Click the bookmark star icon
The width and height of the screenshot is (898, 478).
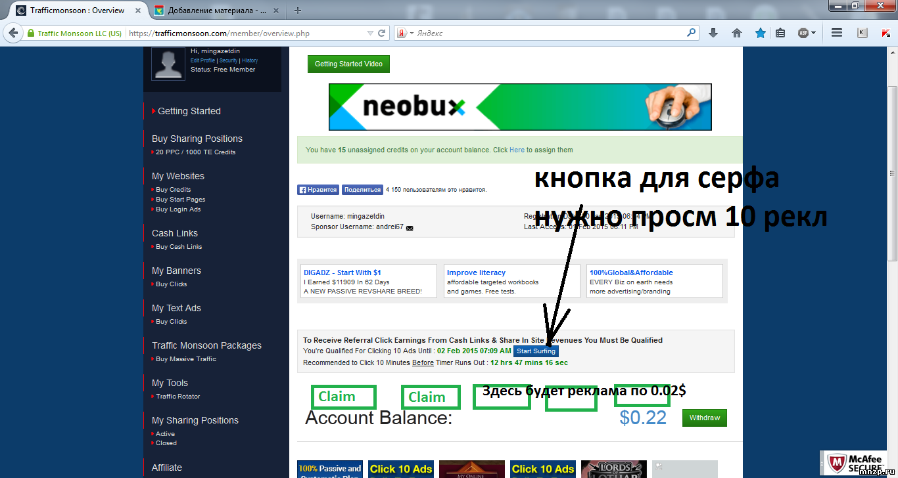point(760,33)
